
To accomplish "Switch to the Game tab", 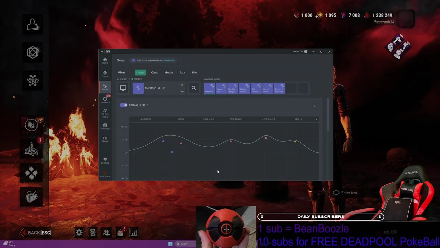I will tap(140, 72).
